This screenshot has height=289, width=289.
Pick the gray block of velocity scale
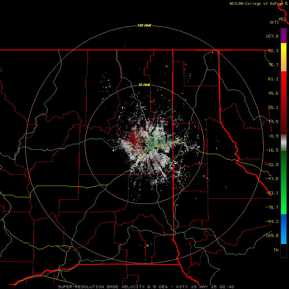[x=284, y=143]
